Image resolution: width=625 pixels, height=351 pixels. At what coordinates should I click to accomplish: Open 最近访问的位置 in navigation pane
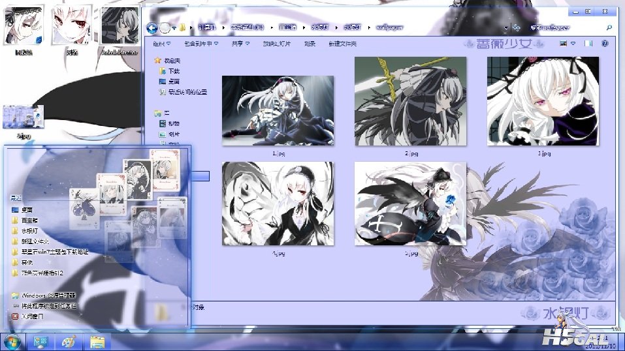(187, 92)
